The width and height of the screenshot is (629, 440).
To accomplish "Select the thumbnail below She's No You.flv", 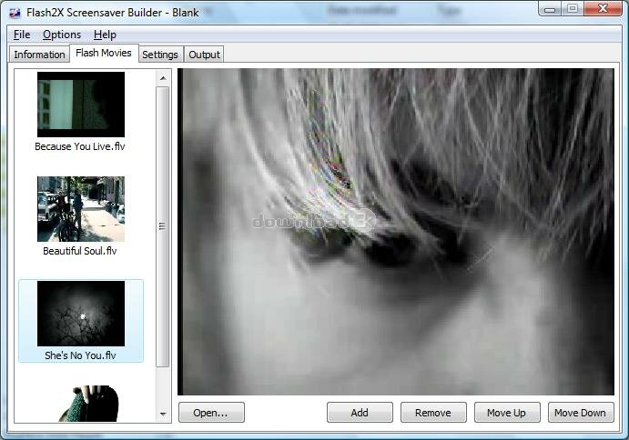I will (89, 403).
